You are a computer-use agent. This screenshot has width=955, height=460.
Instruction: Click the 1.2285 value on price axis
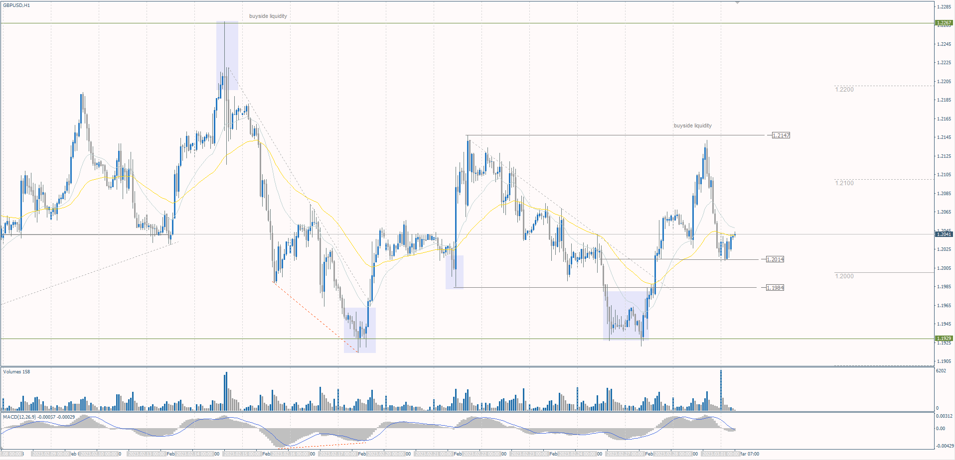pyautogui.click(x=944, y=6)
